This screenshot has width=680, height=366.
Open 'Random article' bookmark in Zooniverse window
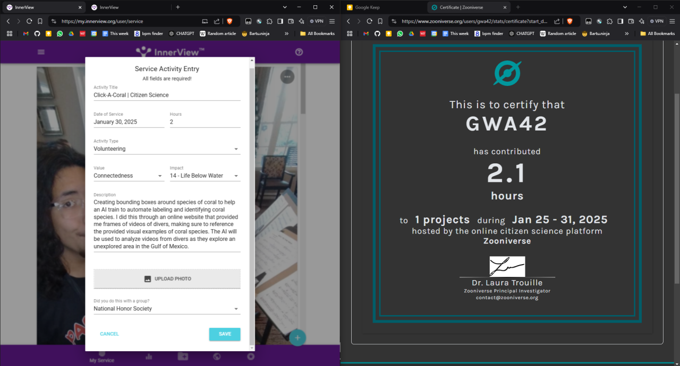tap(558, 33)
